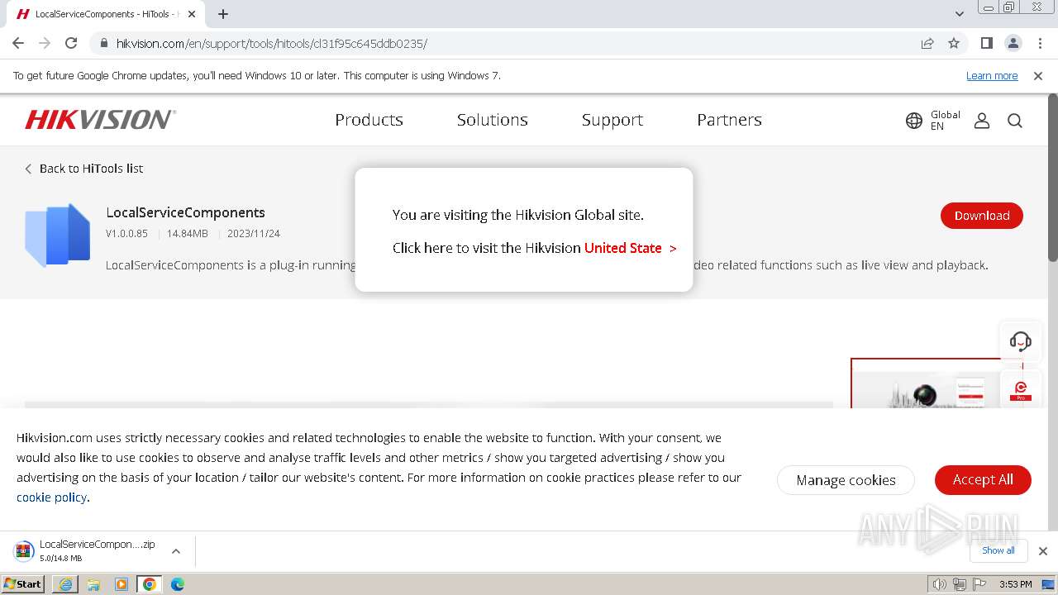The height and width of the screenshot is (595, 1058).
Task: Select the file size text 14.84MB
Action: 188,234
